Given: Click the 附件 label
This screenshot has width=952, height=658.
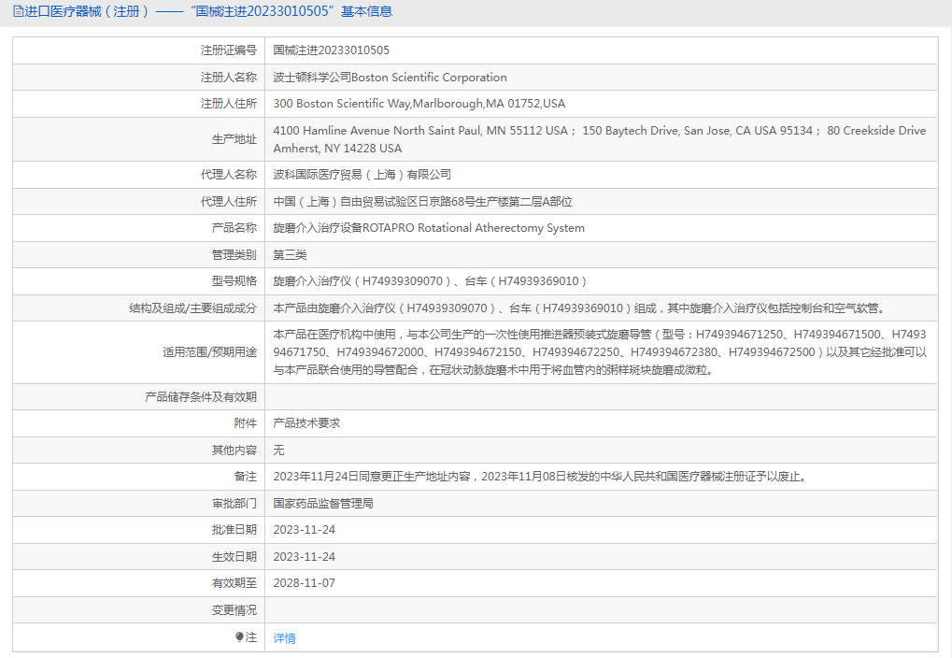Looking at the screenshot, I should pyautogui.click(x=246, y=423).
